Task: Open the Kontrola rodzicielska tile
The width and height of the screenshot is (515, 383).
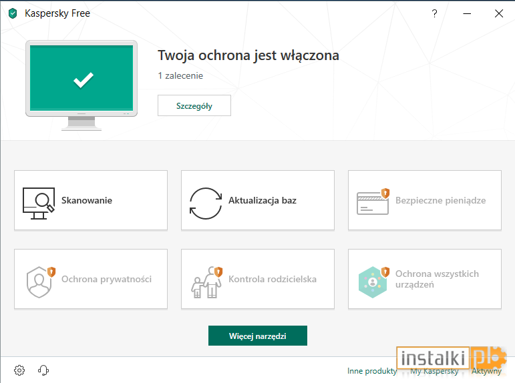Action: 258,279
